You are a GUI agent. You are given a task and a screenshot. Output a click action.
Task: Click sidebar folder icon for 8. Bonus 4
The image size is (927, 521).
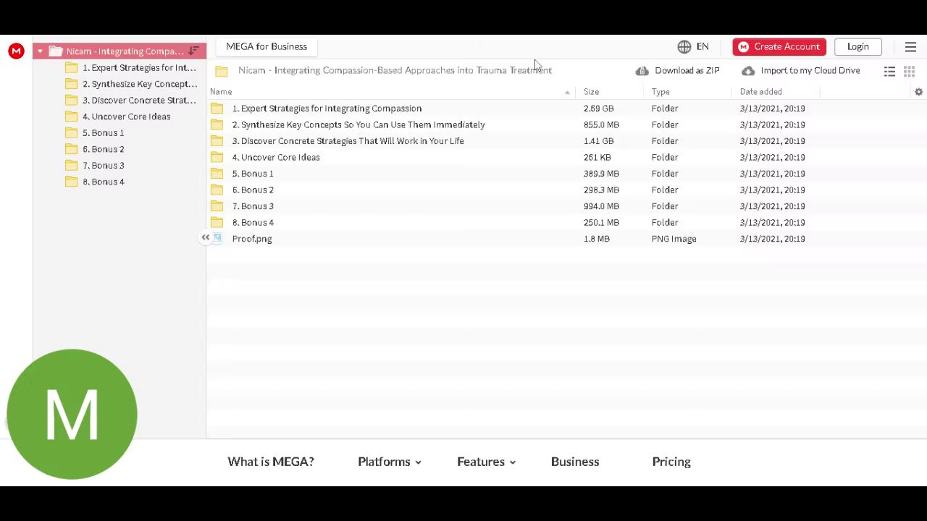(71, 182)
